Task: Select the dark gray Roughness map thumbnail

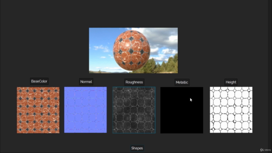Action: coord(134,110)
